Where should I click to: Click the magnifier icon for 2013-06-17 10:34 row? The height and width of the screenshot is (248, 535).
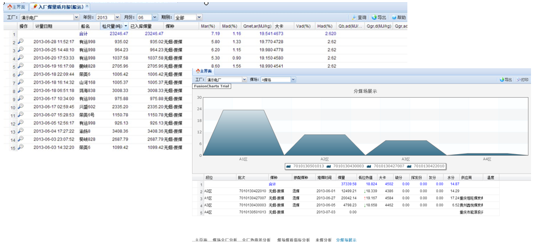click(x=21, y=98)
